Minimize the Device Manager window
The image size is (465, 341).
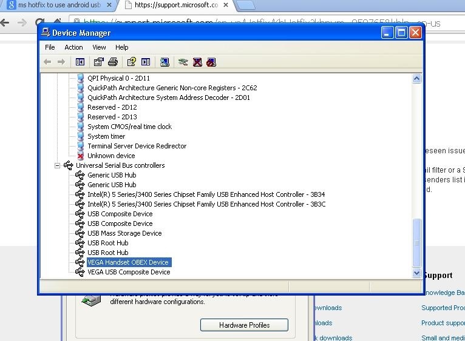387,32
